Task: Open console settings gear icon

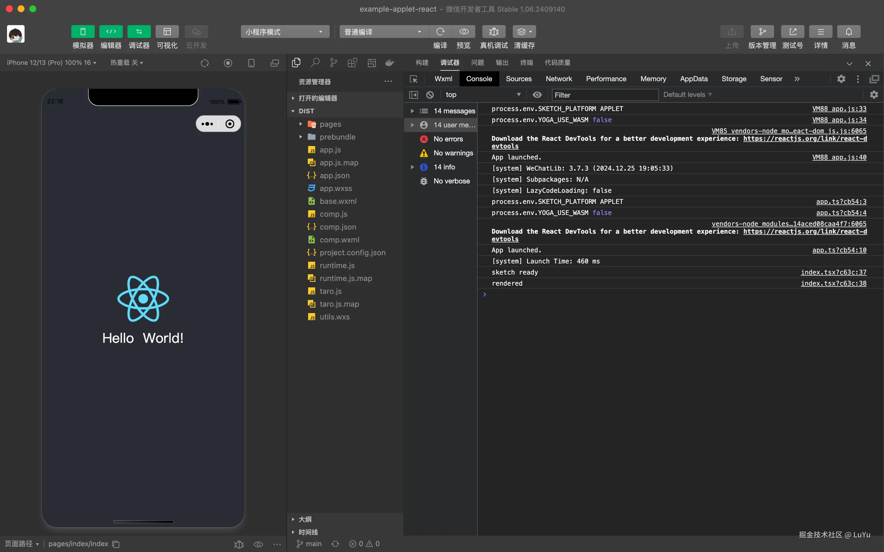Action: [874, 95]
